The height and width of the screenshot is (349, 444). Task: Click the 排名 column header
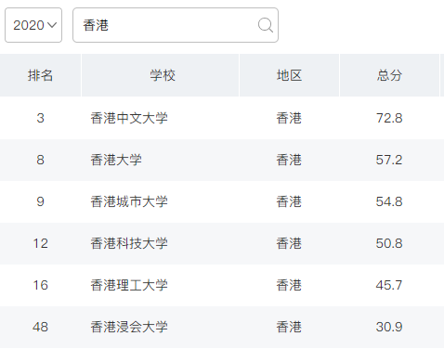point(40,75)
